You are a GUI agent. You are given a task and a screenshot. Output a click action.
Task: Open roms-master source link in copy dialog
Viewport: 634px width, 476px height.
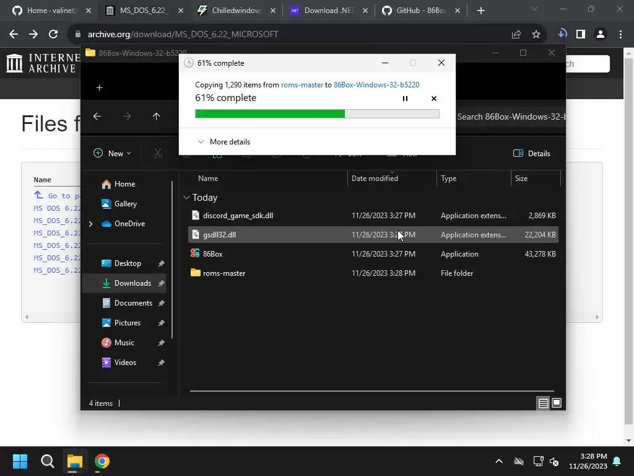[302, 84]
